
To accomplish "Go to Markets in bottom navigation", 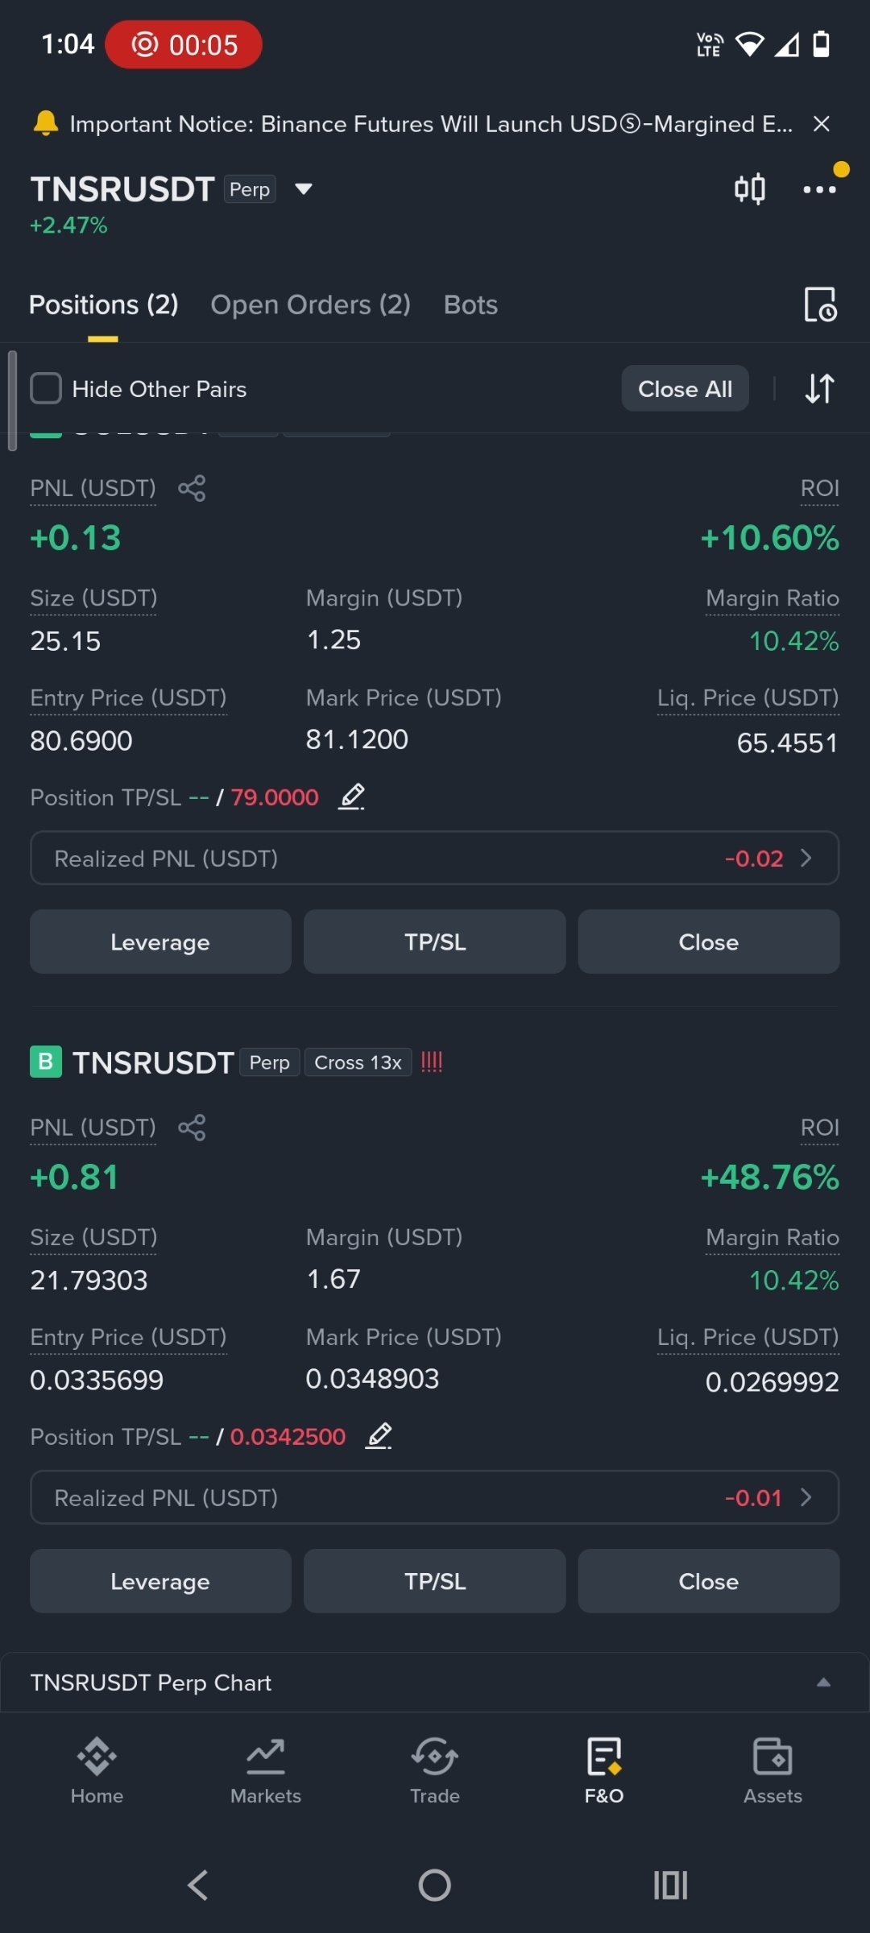I will click(x=266, y=1771).
